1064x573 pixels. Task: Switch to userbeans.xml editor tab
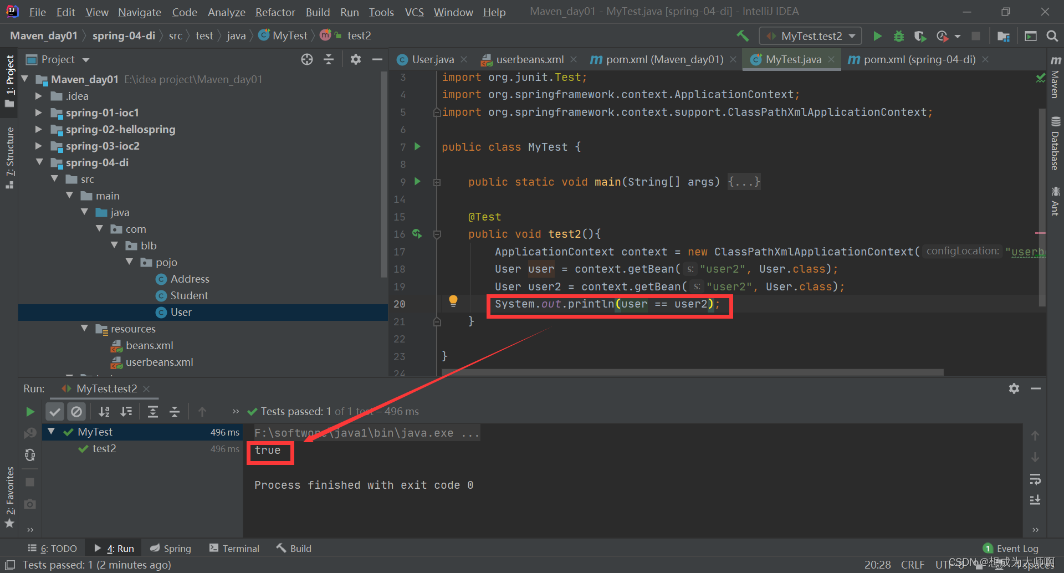529,59
